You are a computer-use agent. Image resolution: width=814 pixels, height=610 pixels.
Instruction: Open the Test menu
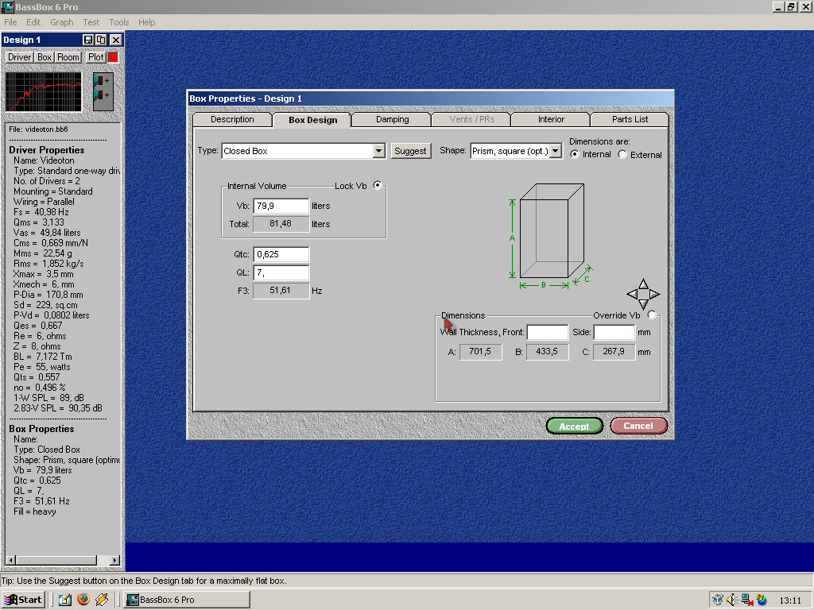coord(91,22)
